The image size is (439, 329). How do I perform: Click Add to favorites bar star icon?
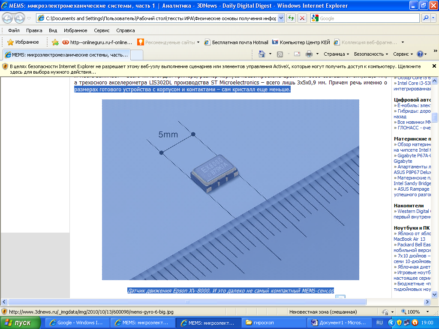tap(55, 42)
